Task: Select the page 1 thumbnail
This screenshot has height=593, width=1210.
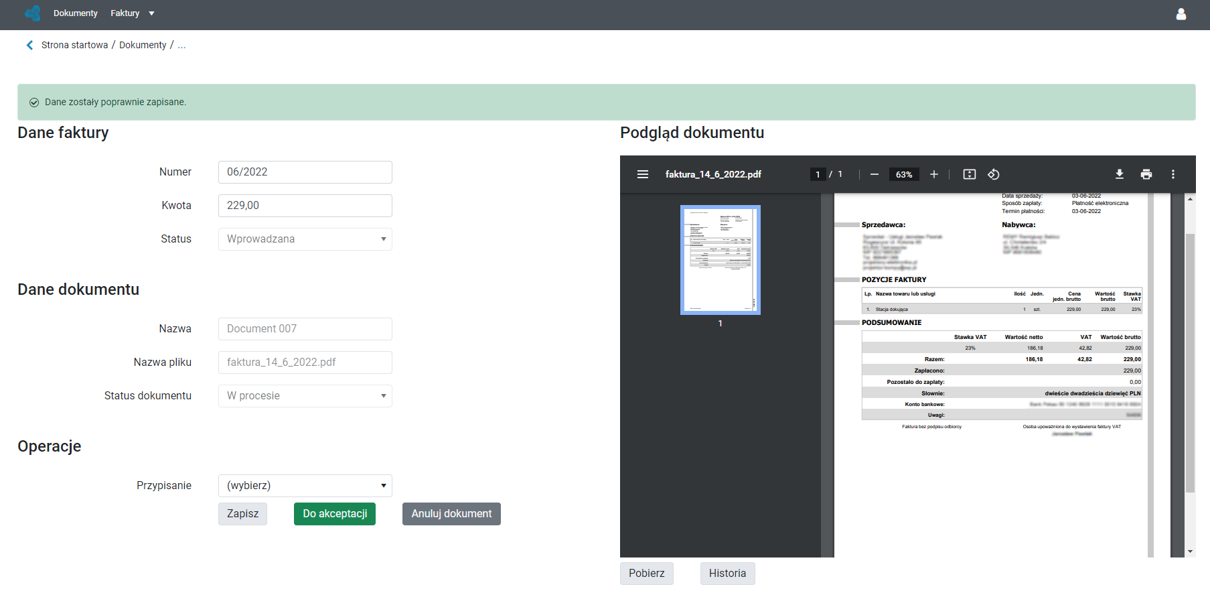Action: click(721, 260)
